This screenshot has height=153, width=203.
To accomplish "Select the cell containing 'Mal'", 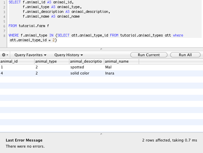I will tap(121, 67).
